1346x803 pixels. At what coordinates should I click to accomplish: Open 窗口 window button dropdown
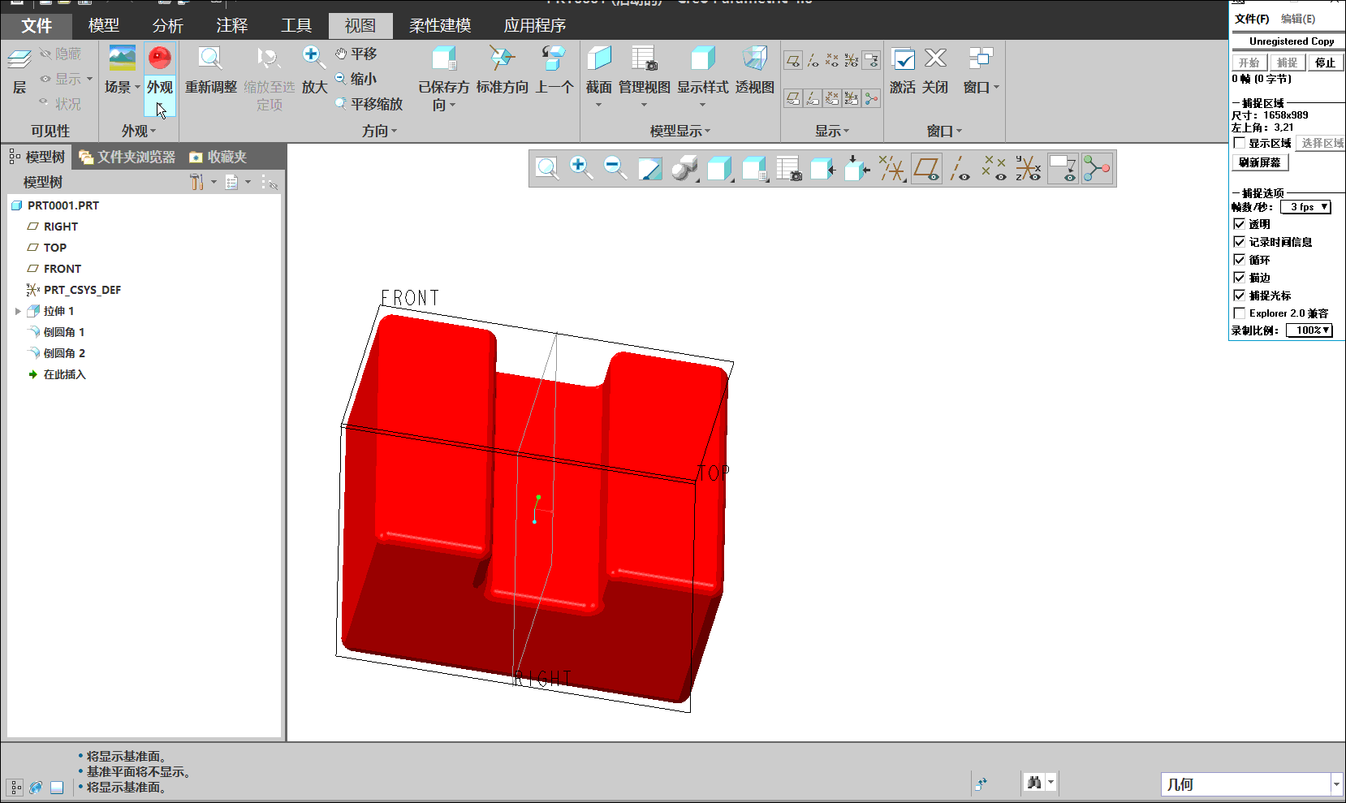point(996,88)
